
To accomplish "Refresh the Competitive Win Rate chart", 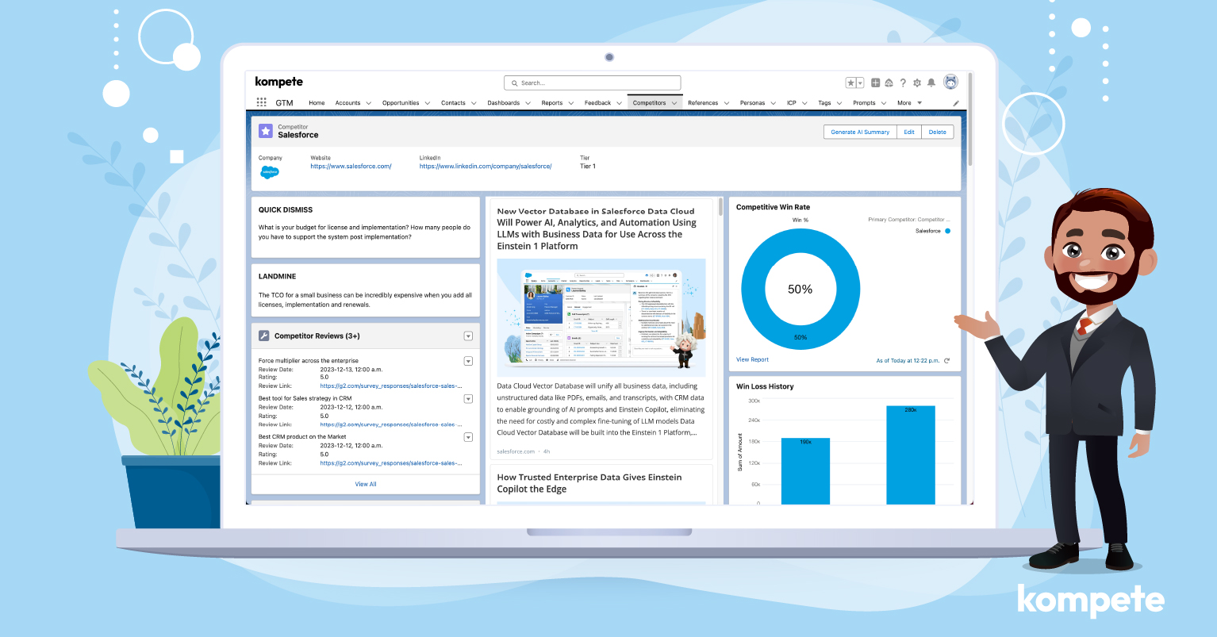I will point(946,360).
